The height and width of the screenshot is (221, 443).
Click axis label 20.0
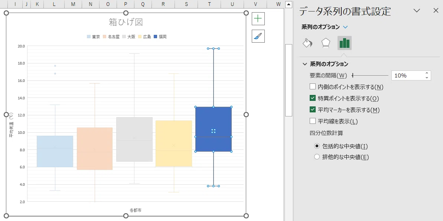22,46
